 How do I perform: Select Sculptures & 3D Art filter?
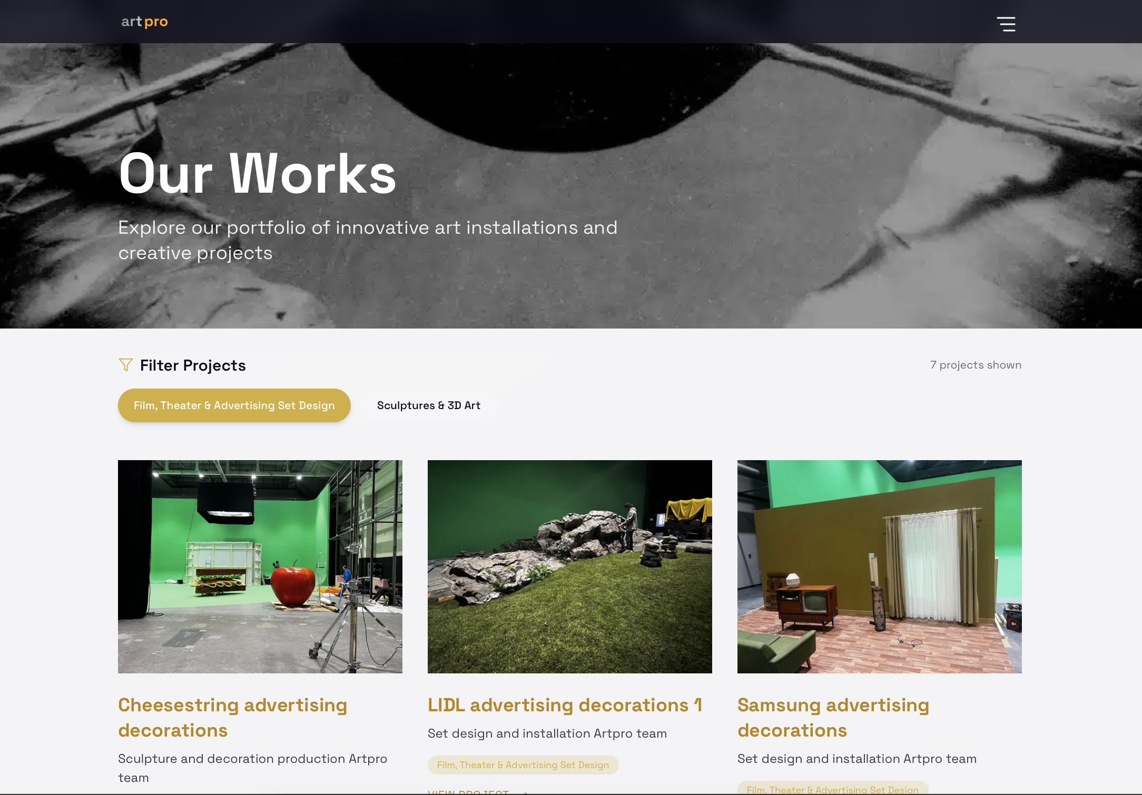(429, 405)
